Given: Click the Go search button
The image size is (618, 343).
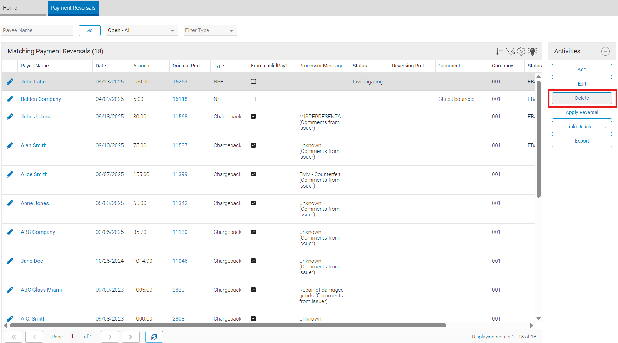Looking at the screenshot, I should coord(90,30).
